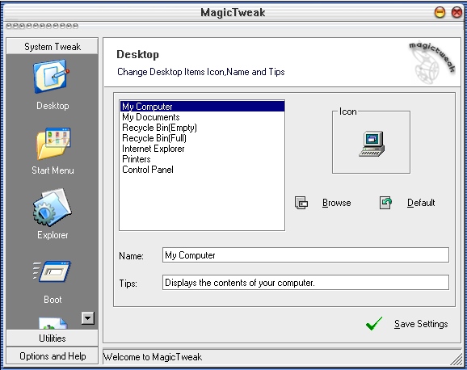Click the green checkmark Save icon

[374, 324]
